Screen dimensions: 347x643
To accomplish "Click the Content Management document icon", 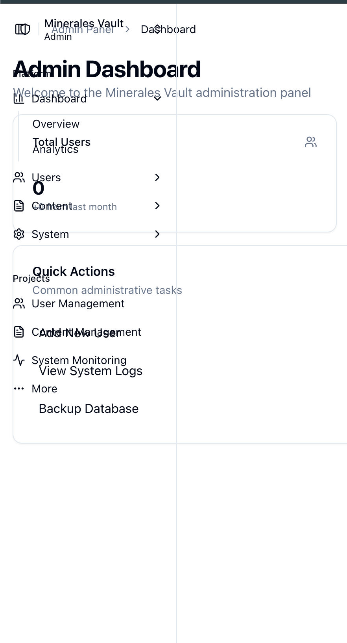I will [x=18, y=332].
